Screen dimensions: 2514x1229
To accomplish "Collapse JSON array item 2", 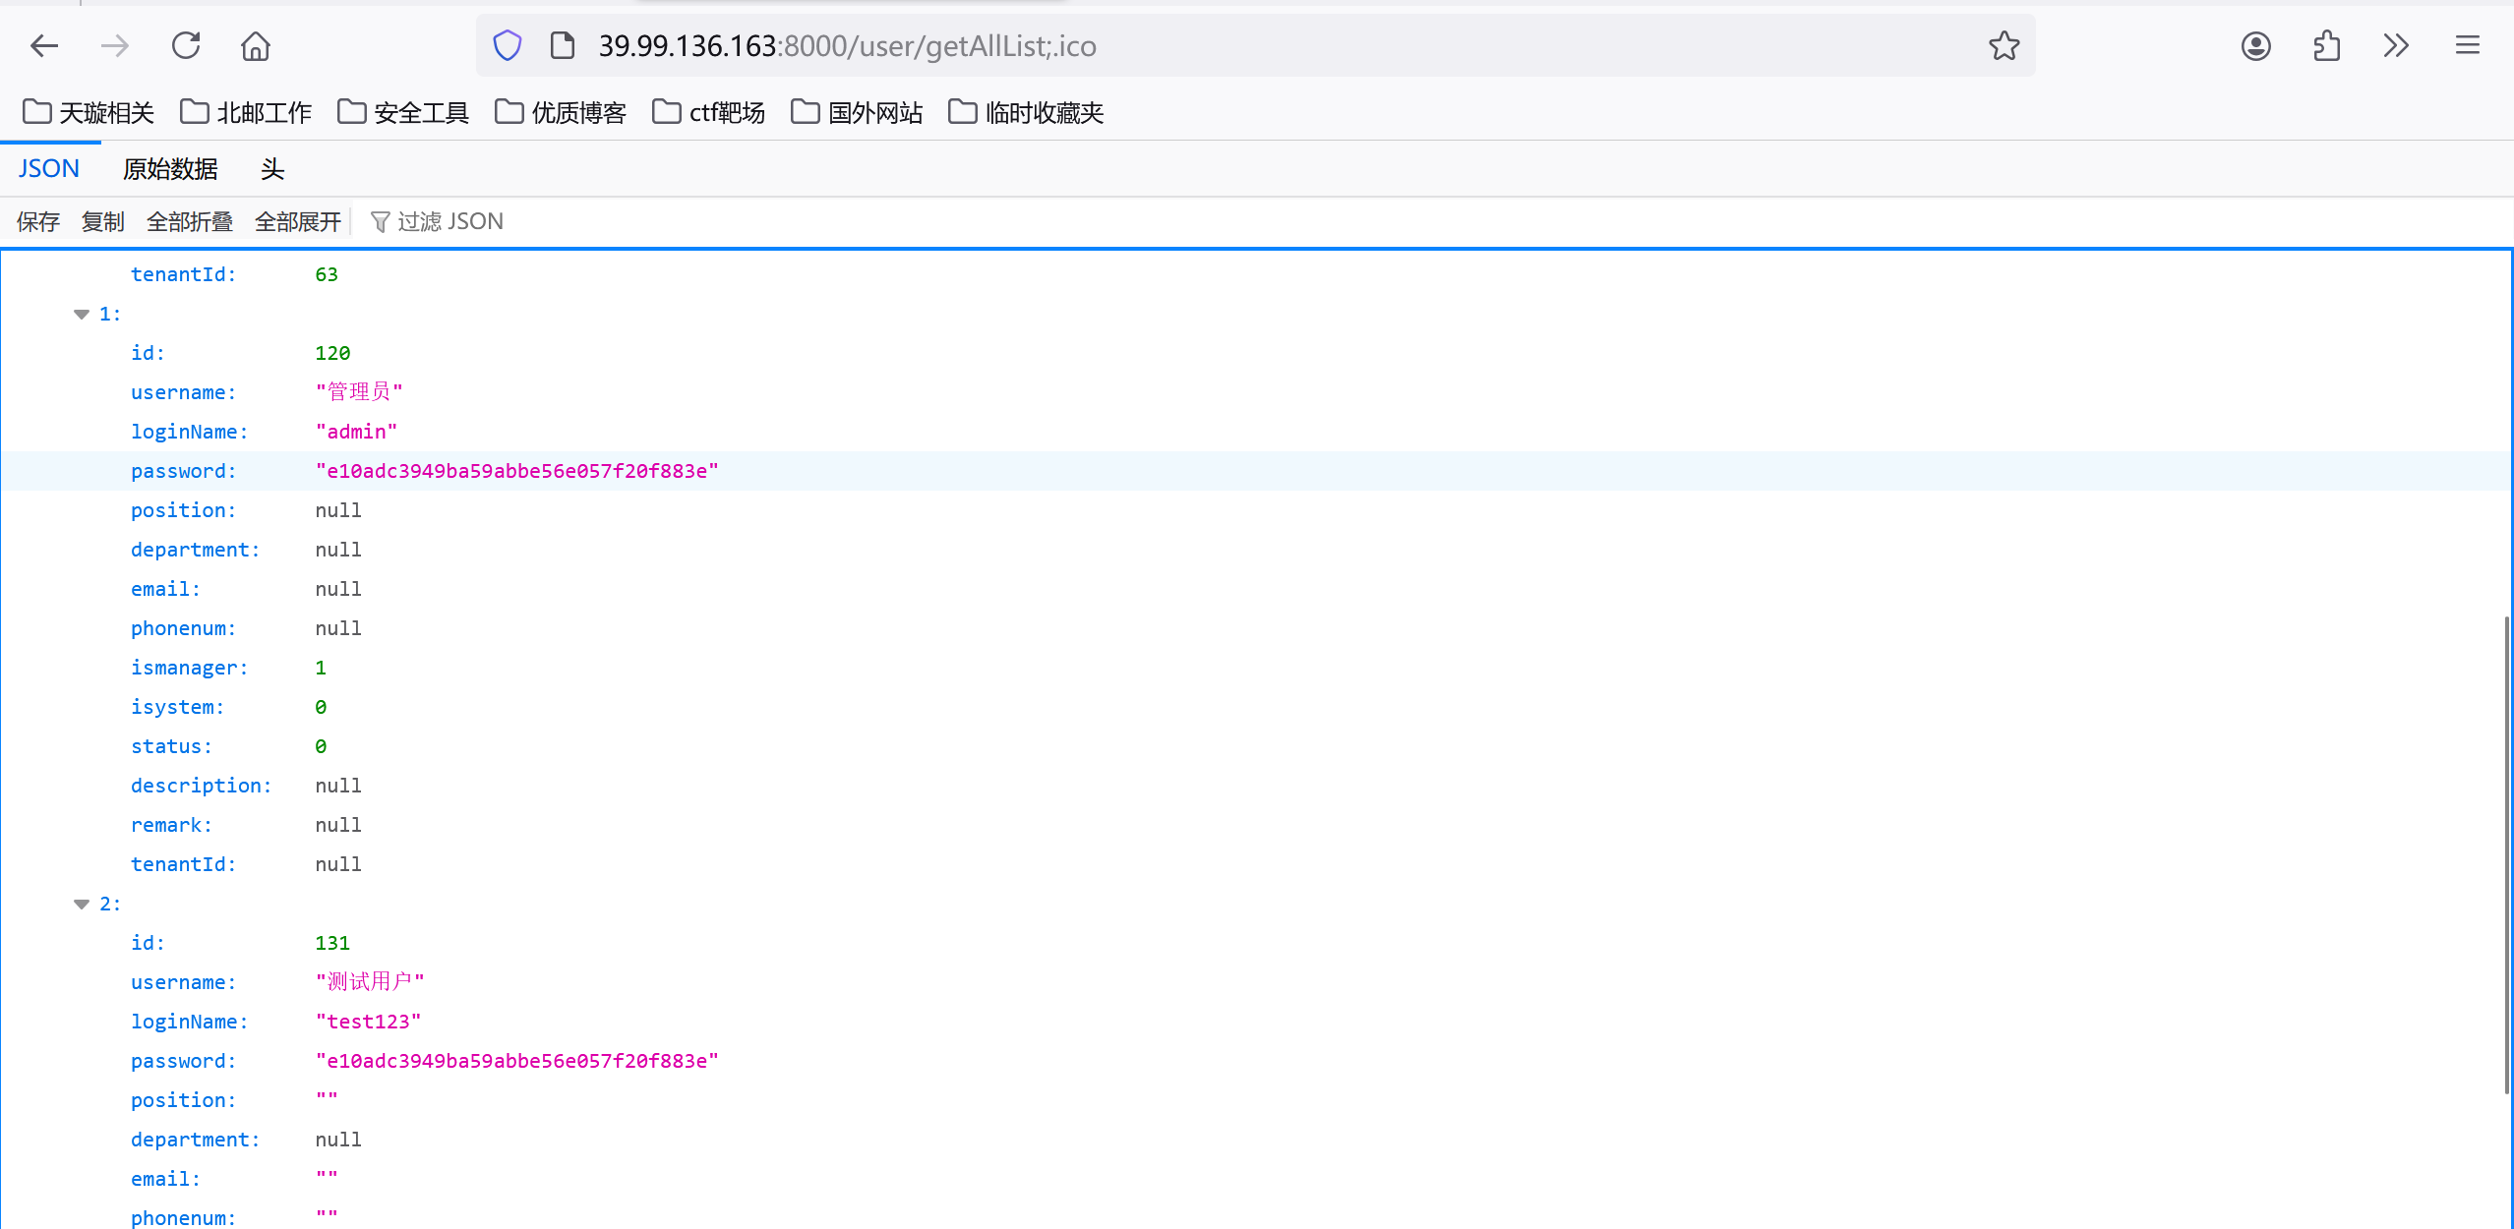I will pos(82,904).
